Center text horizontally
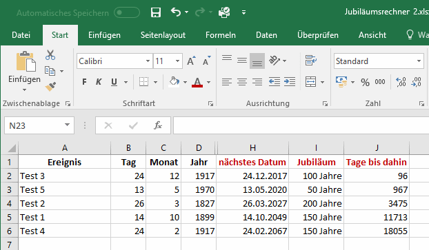This screenshot has height=250, width=429. [x=242, y=82]
